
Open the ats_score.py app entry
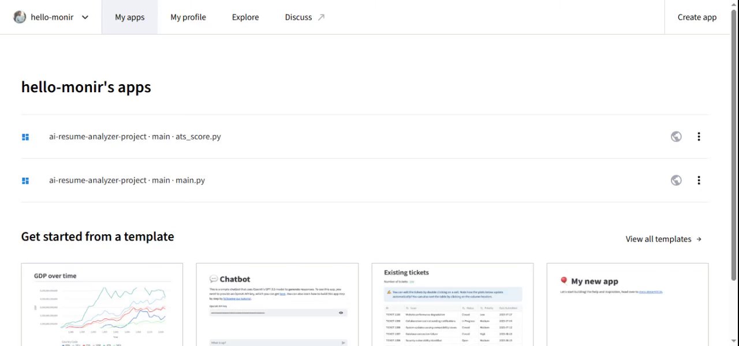tap(135, 137)
